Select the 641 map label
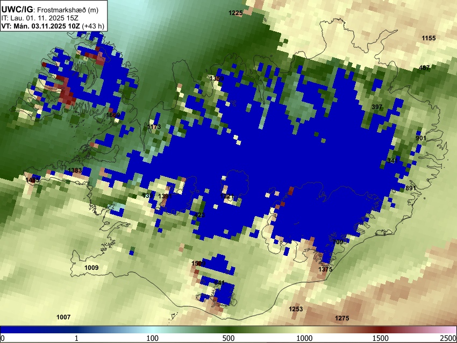 click(x=219, y=283)
